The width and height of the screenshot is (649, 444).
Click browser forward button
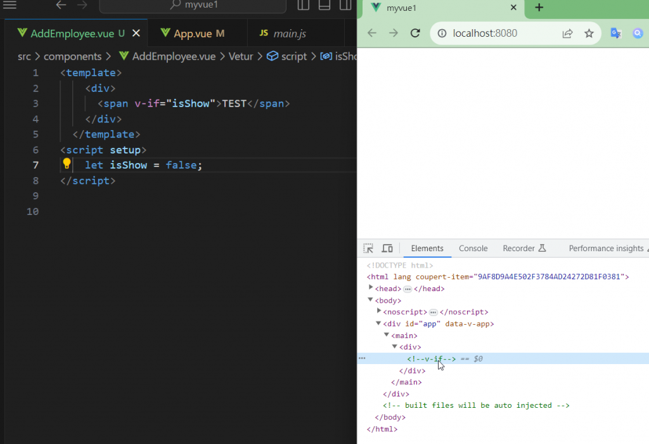tap(393, 33)
